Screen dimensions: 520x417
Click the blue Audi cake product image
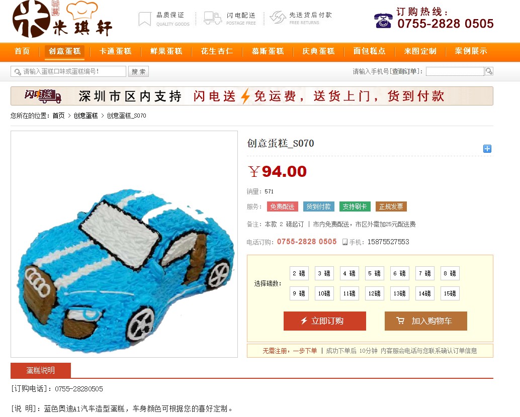click(x=124, y=244)
